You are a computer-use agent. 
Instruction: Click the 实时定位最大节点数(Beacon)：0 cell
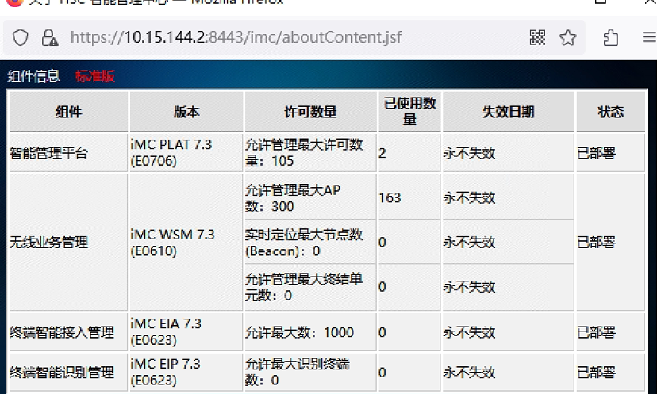point(310,242)
